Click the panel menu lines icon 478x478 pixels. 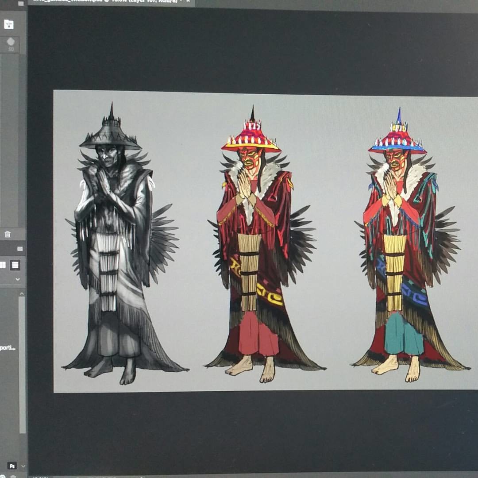point(20,248)
